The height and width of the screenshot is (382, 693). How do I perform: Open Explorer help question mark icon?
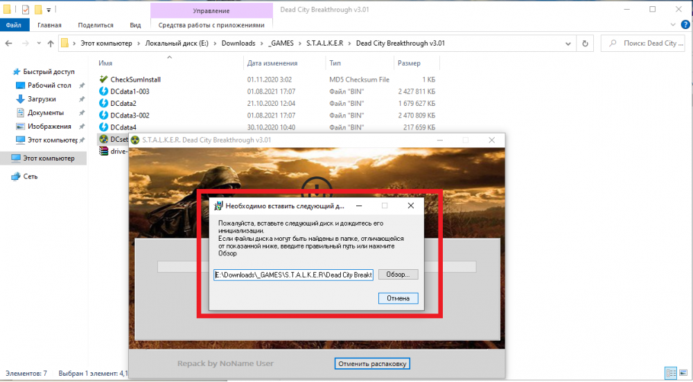point(685,25)
